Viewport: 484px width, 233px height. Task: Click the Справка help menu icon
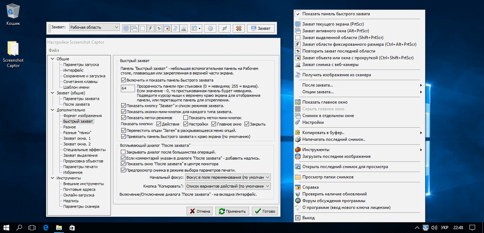tap(298, 187)
